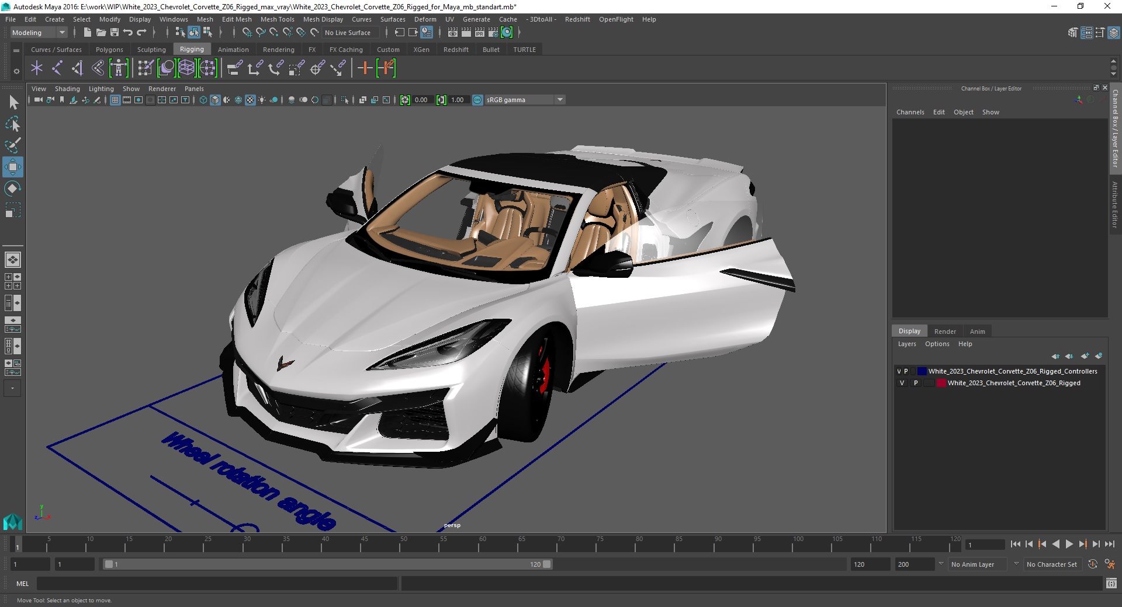Toggle visibility V of the Corvette_Z06_Rigged layer
Viewport: 1122px width, 607px height.
click(902, 383)
